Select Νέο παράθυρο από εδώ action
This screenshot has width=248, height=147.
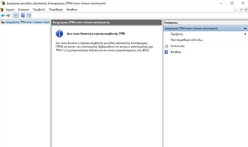click(186, 40)
